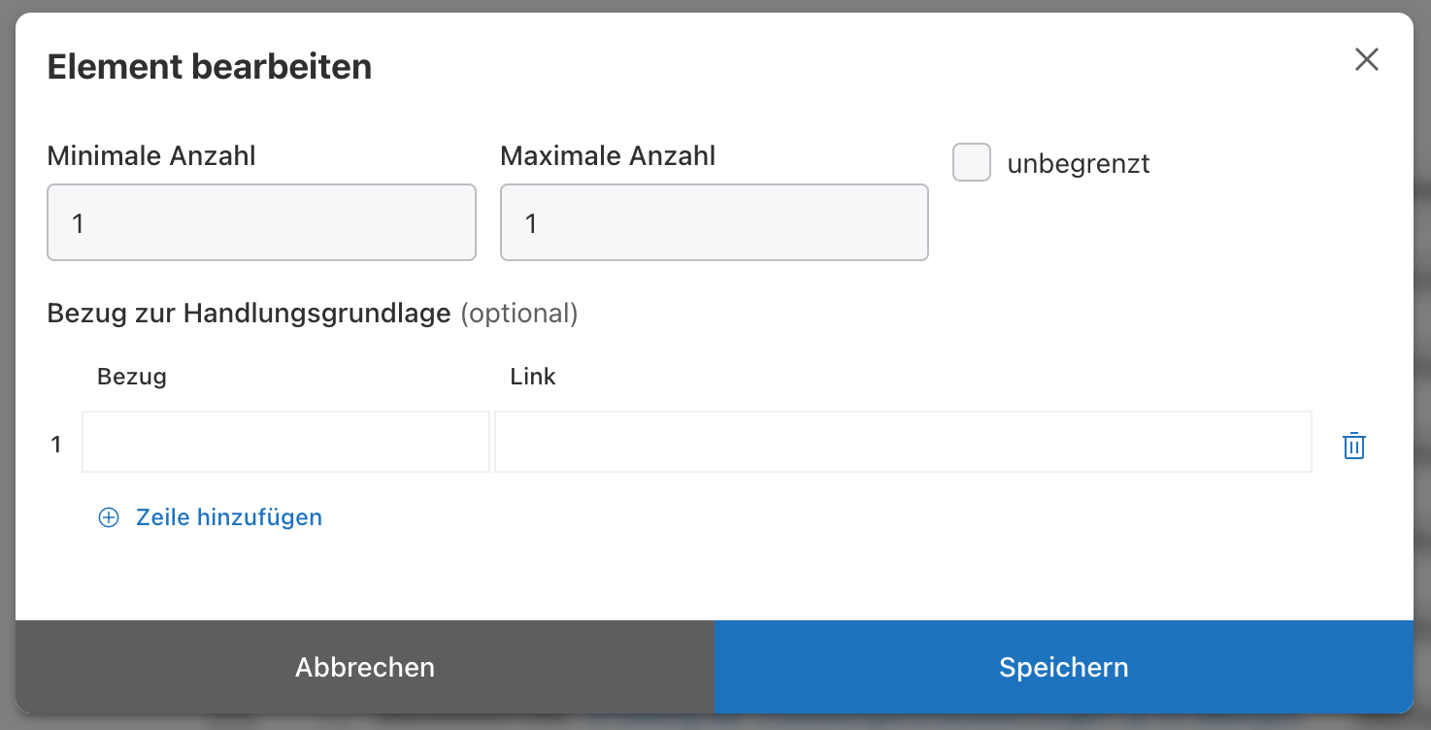The height and width of the screenshot is (730, 1431).
Task: Select row number 1 in the table
Action: 56,445
